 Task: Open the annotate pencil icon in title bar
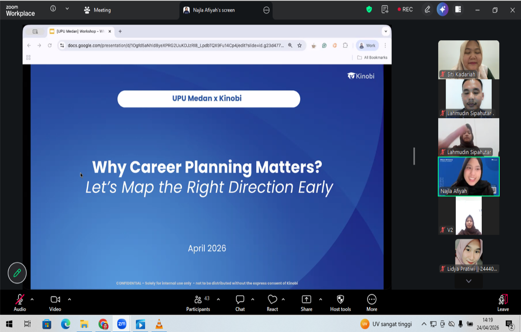[x=427, y=9]
